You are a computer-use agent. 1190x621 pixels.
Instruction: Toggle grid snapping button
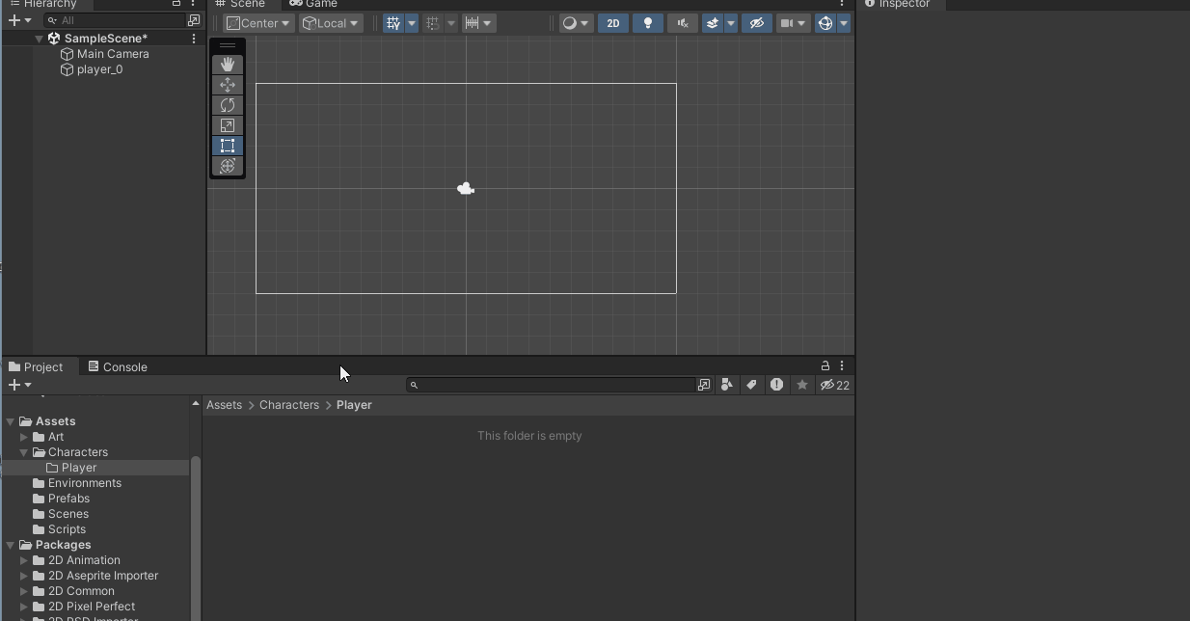pyautogui.click(x=433, y=23)
